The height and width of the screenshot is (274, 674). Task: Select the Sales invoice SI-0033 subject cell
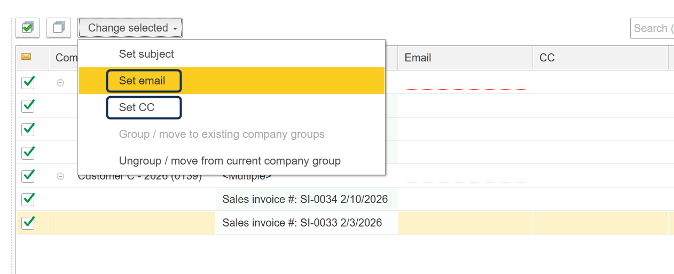(302, 223)
